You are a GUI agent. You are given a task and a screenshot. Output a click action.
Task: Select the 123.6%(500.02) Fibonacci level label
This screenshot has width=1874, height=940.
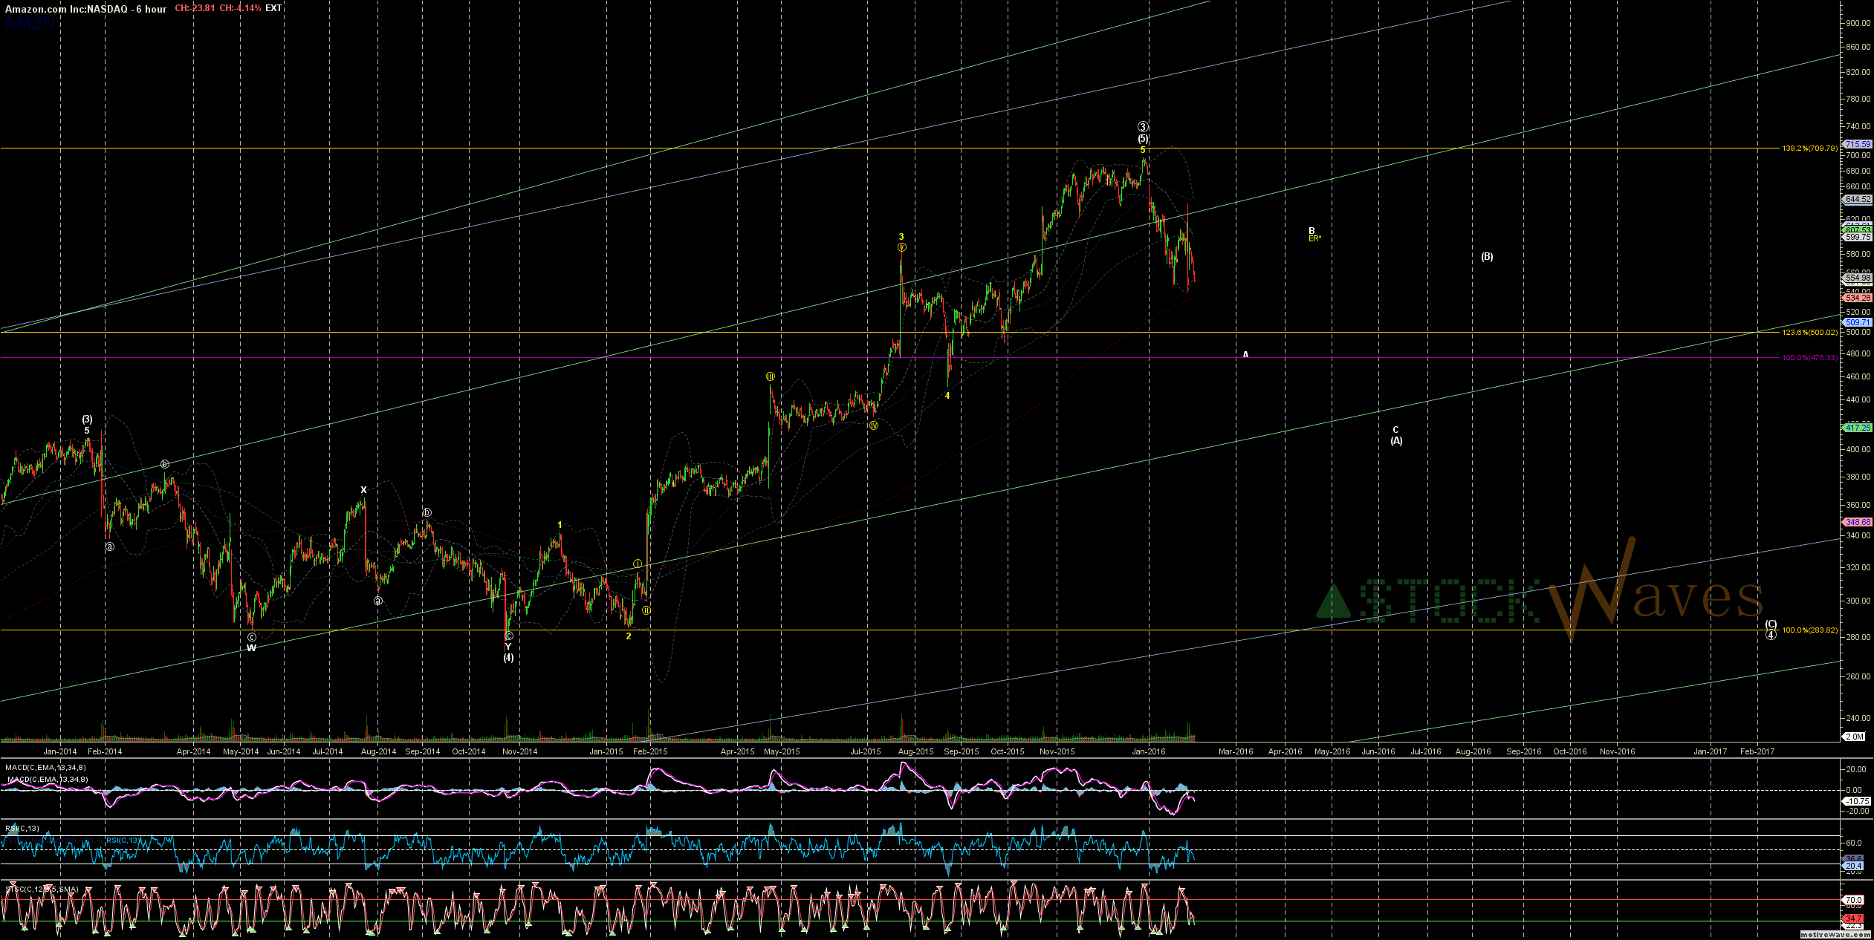[x=1809, y=333]
